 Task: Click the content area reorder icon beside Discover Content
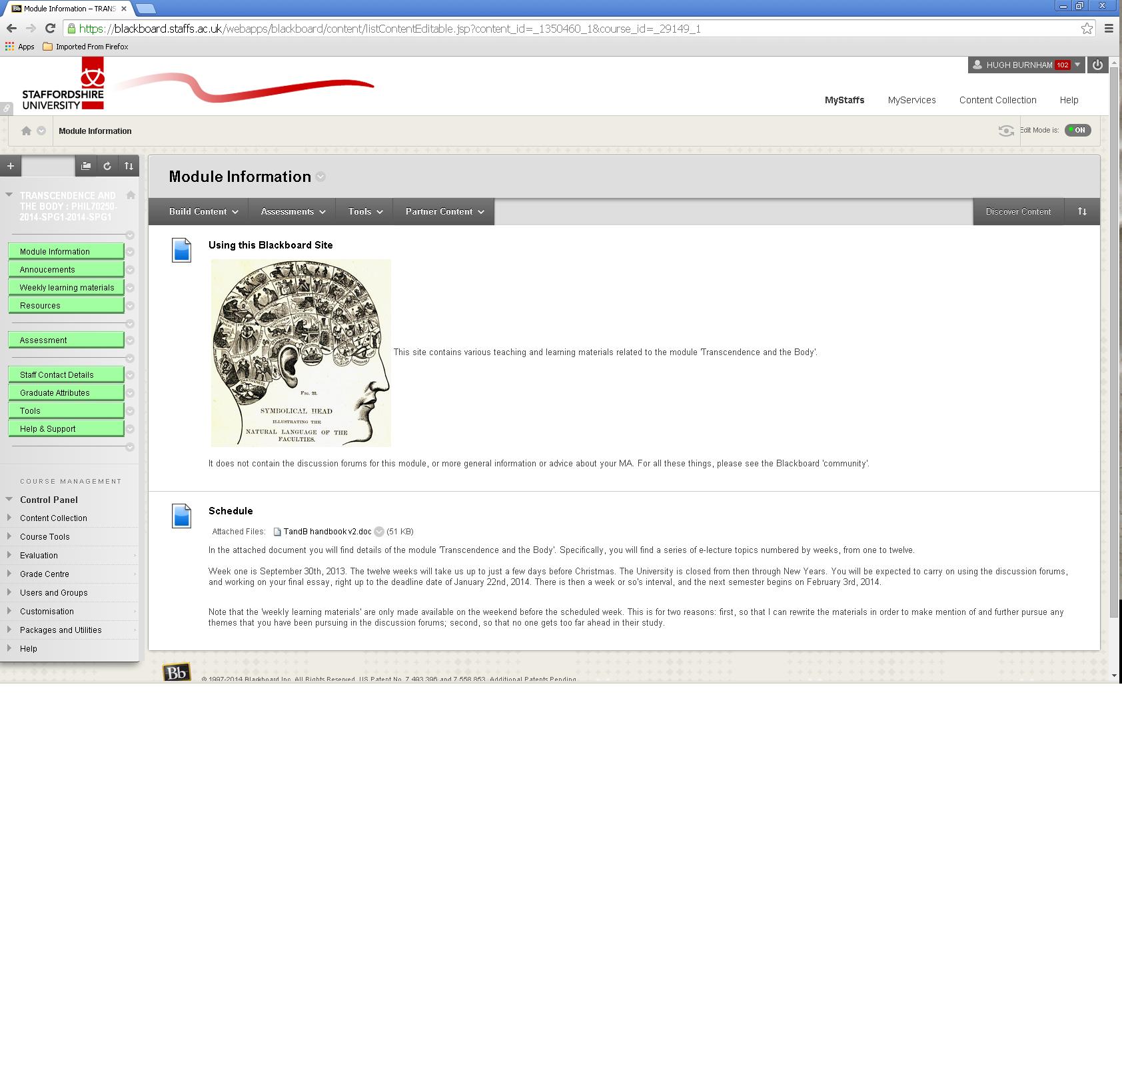(x=1082, y=211)
